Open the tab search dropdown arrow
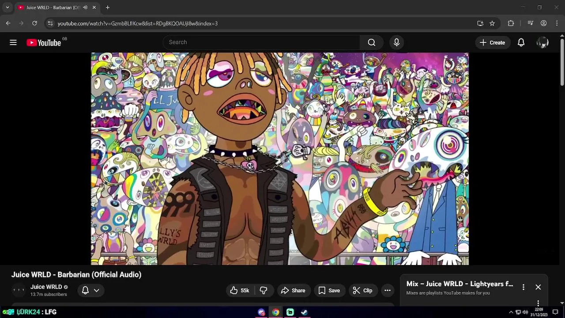This screenshot has height=318, width=565. click(x=8, y=8)
